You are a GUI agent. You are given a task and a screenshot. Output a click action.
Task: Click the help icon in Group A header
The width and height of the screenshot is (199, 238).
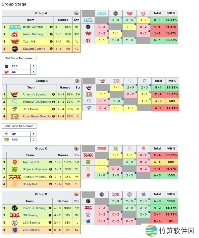point(76,13)
